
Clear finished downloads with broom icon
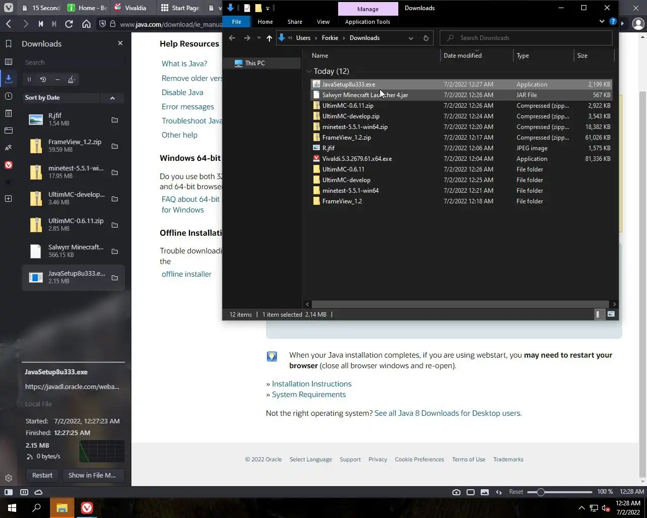coord(71,79)
